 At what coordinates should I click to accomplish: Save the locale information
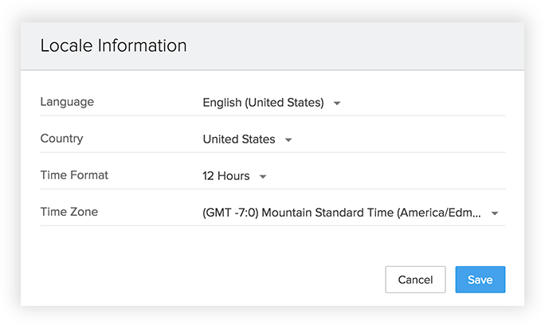tap(480, 280)
